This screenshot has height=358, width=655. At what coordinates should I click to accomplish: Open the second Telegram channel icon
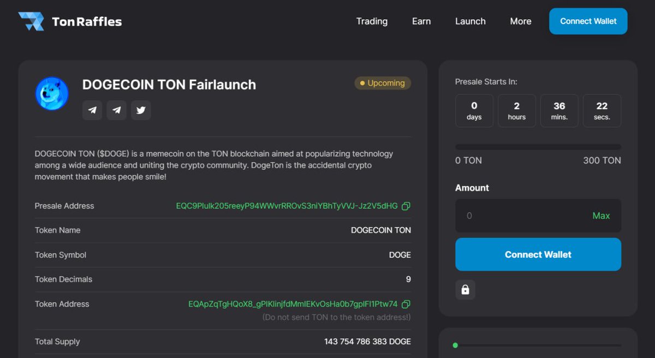[x=116, y=110]
